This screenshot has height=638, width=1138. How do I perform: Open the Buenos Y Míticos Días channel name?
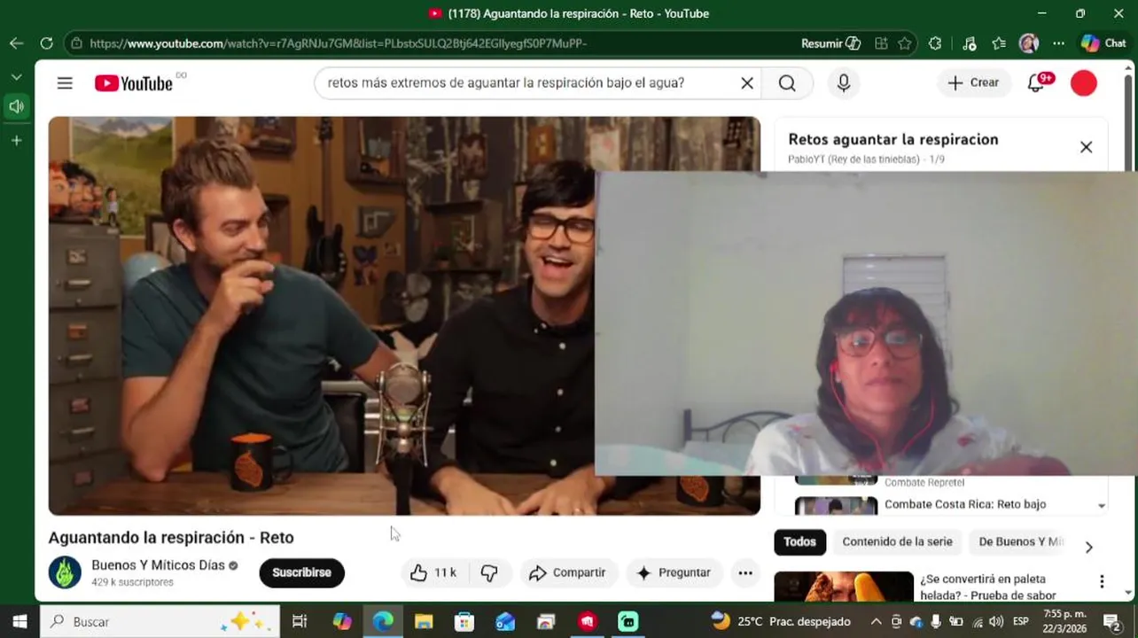159,565
